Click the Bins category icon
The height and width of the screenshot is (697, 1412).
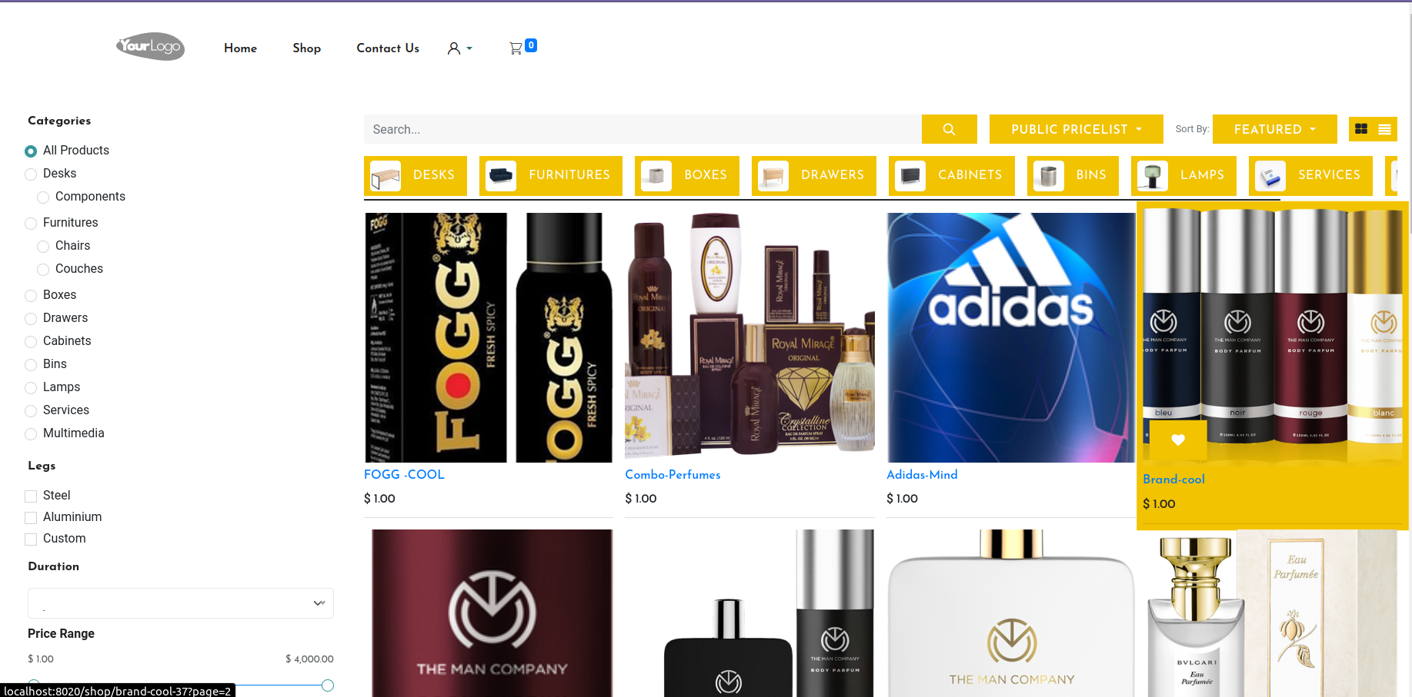(x=1049, y=176)
